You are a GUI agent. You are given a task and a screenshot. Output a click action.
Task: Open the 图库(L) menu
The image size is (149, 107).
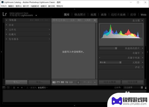[18, 6]
